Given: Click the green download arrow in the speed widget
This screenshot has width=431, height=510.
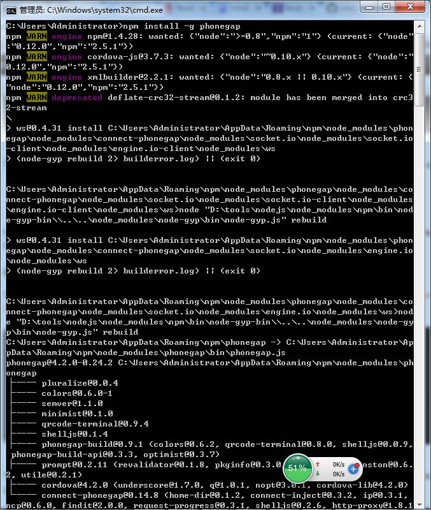Looking at the screenshot, I should point(318,474).
